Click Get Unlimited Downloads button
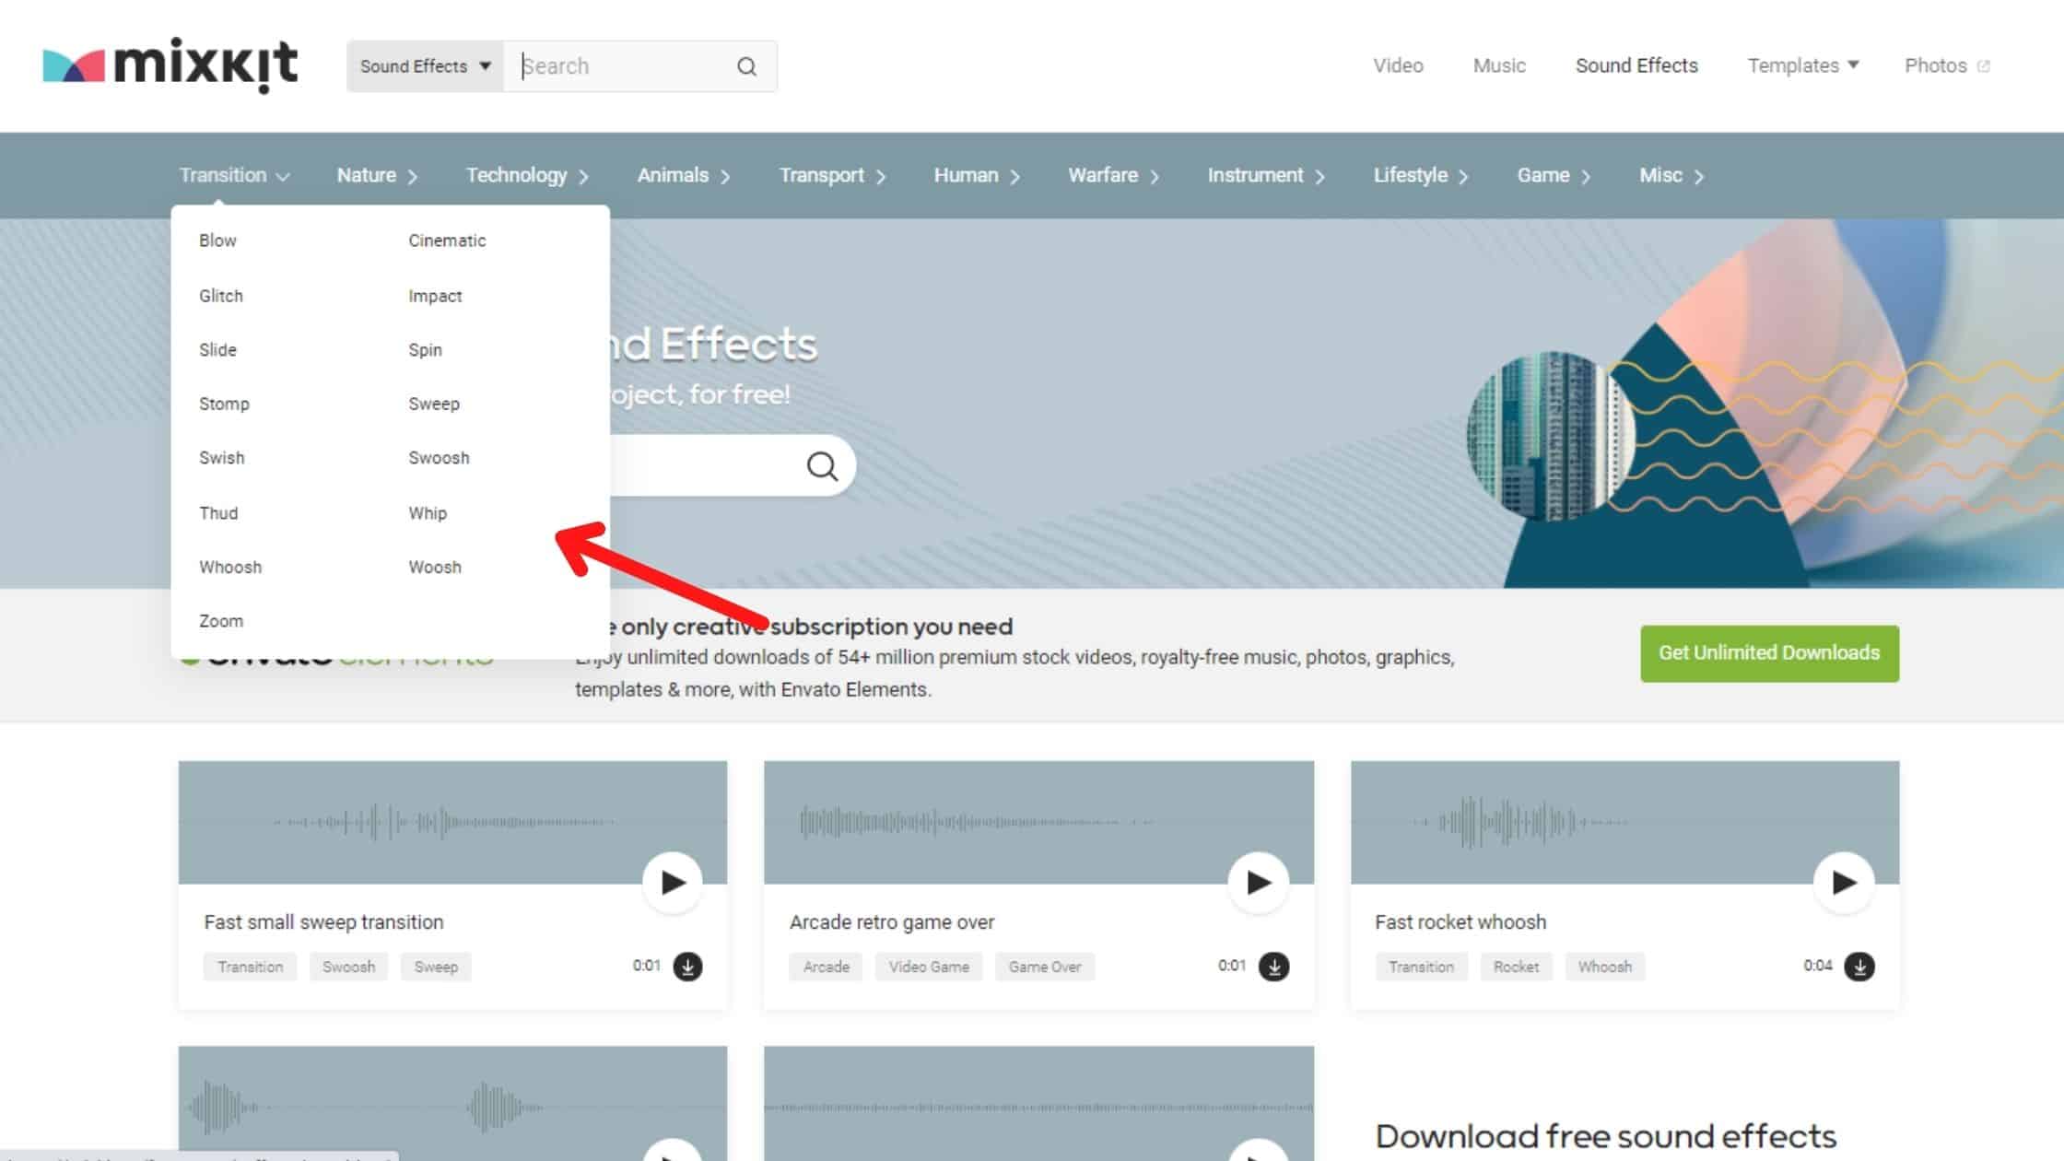The image size is (2064, 1161). click(x=1769, y=652)
